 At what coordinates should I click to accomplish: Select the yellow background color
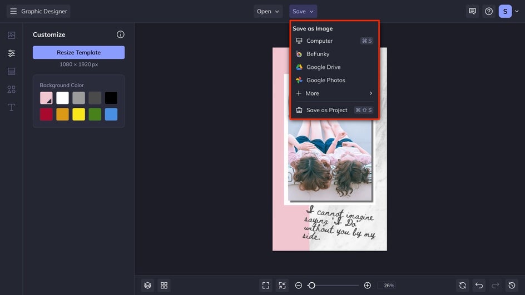[78, 114]
